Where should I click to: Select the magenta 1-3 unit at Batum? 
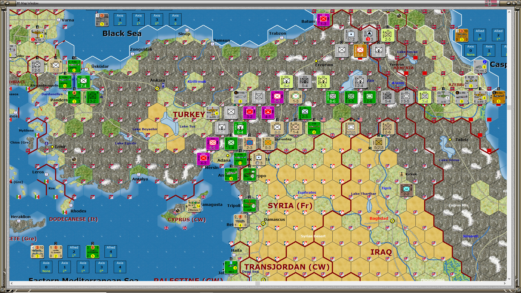(x=323, y=20)
